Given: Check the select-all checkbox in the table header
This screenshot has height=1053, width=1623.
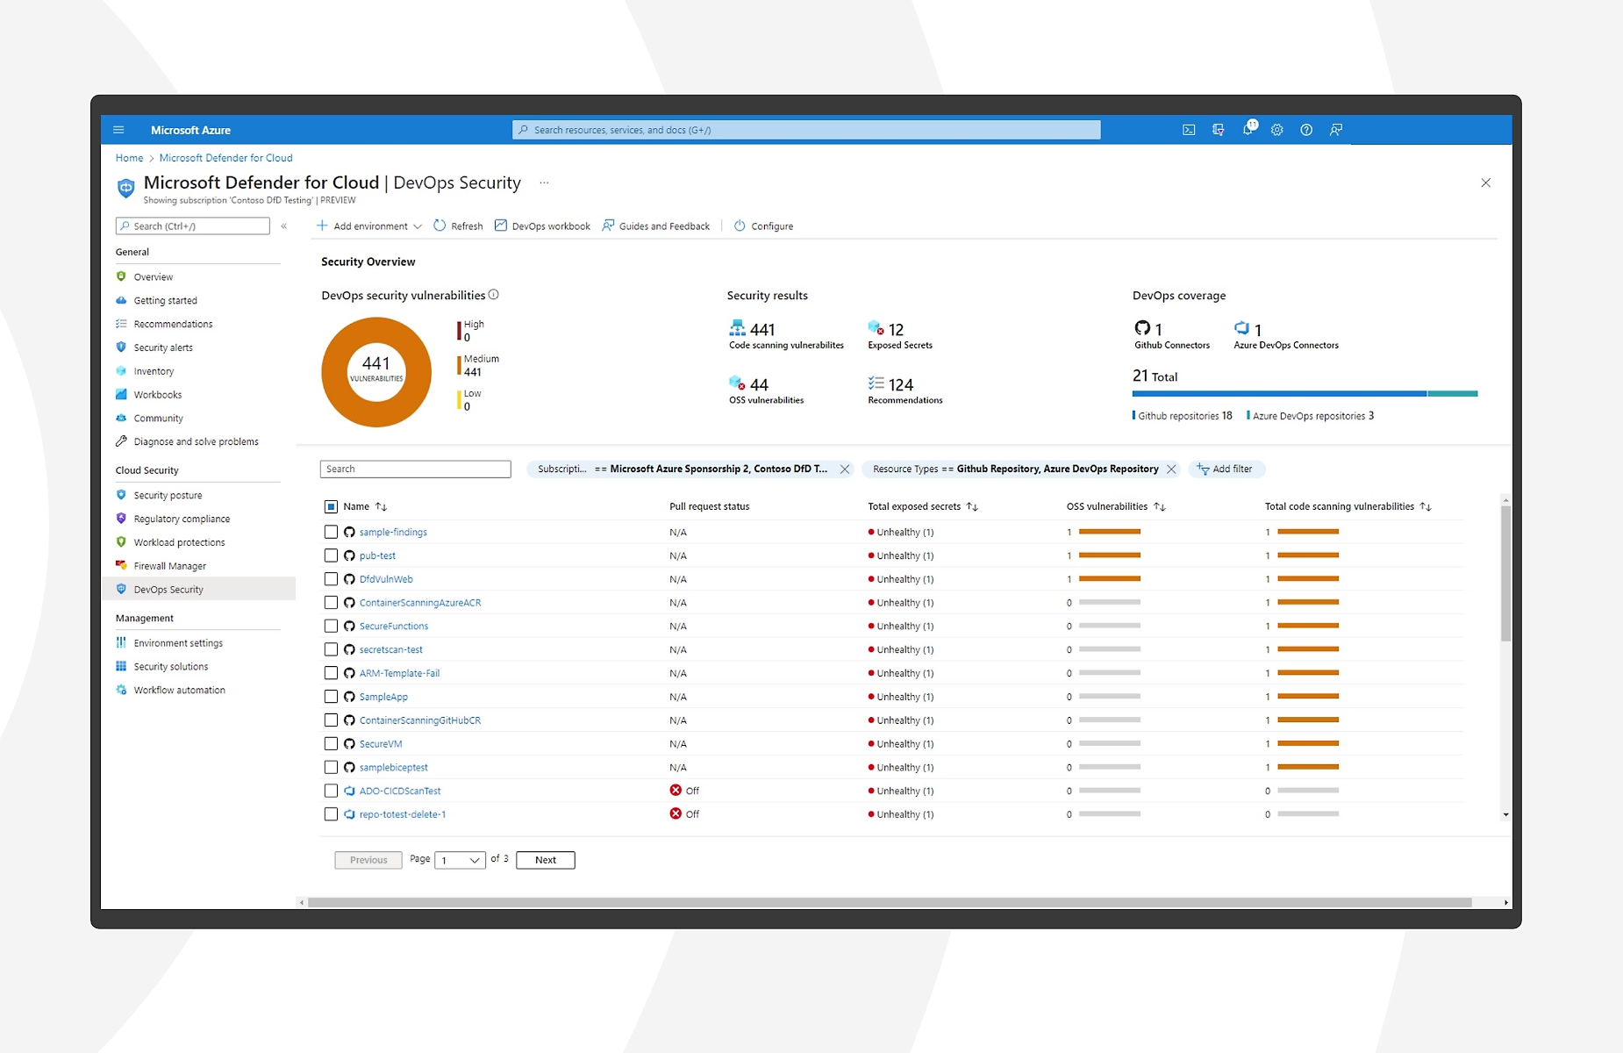Looking at the screenshot, I should [331, 506].
